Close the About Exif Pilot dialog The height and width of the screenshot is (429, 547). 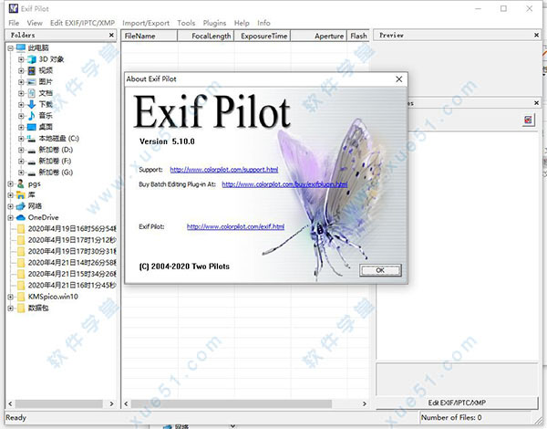click(399, 79)
